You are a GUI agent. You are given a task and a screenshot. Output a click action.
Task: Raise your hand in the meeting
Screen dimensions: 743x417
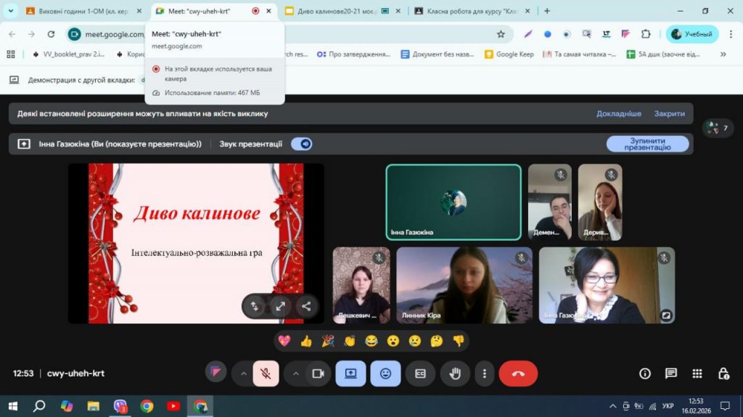coord(455,373)
